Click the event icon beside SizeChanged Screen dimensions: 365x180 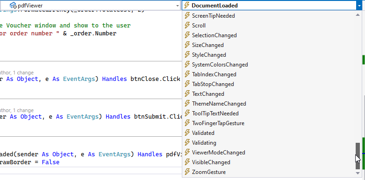(x=187, y=45)
